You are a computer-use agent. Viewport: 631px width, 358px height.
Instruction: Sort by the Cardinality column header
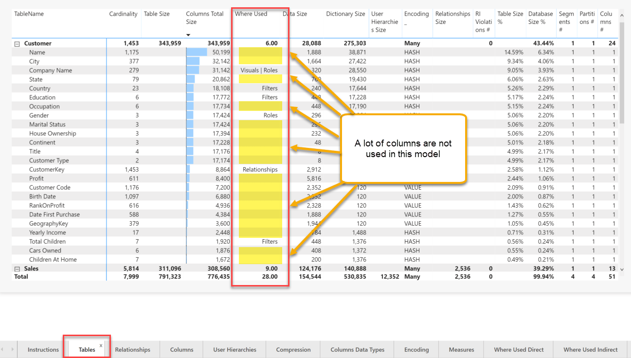pyautogui.click(x=123, y=14)
